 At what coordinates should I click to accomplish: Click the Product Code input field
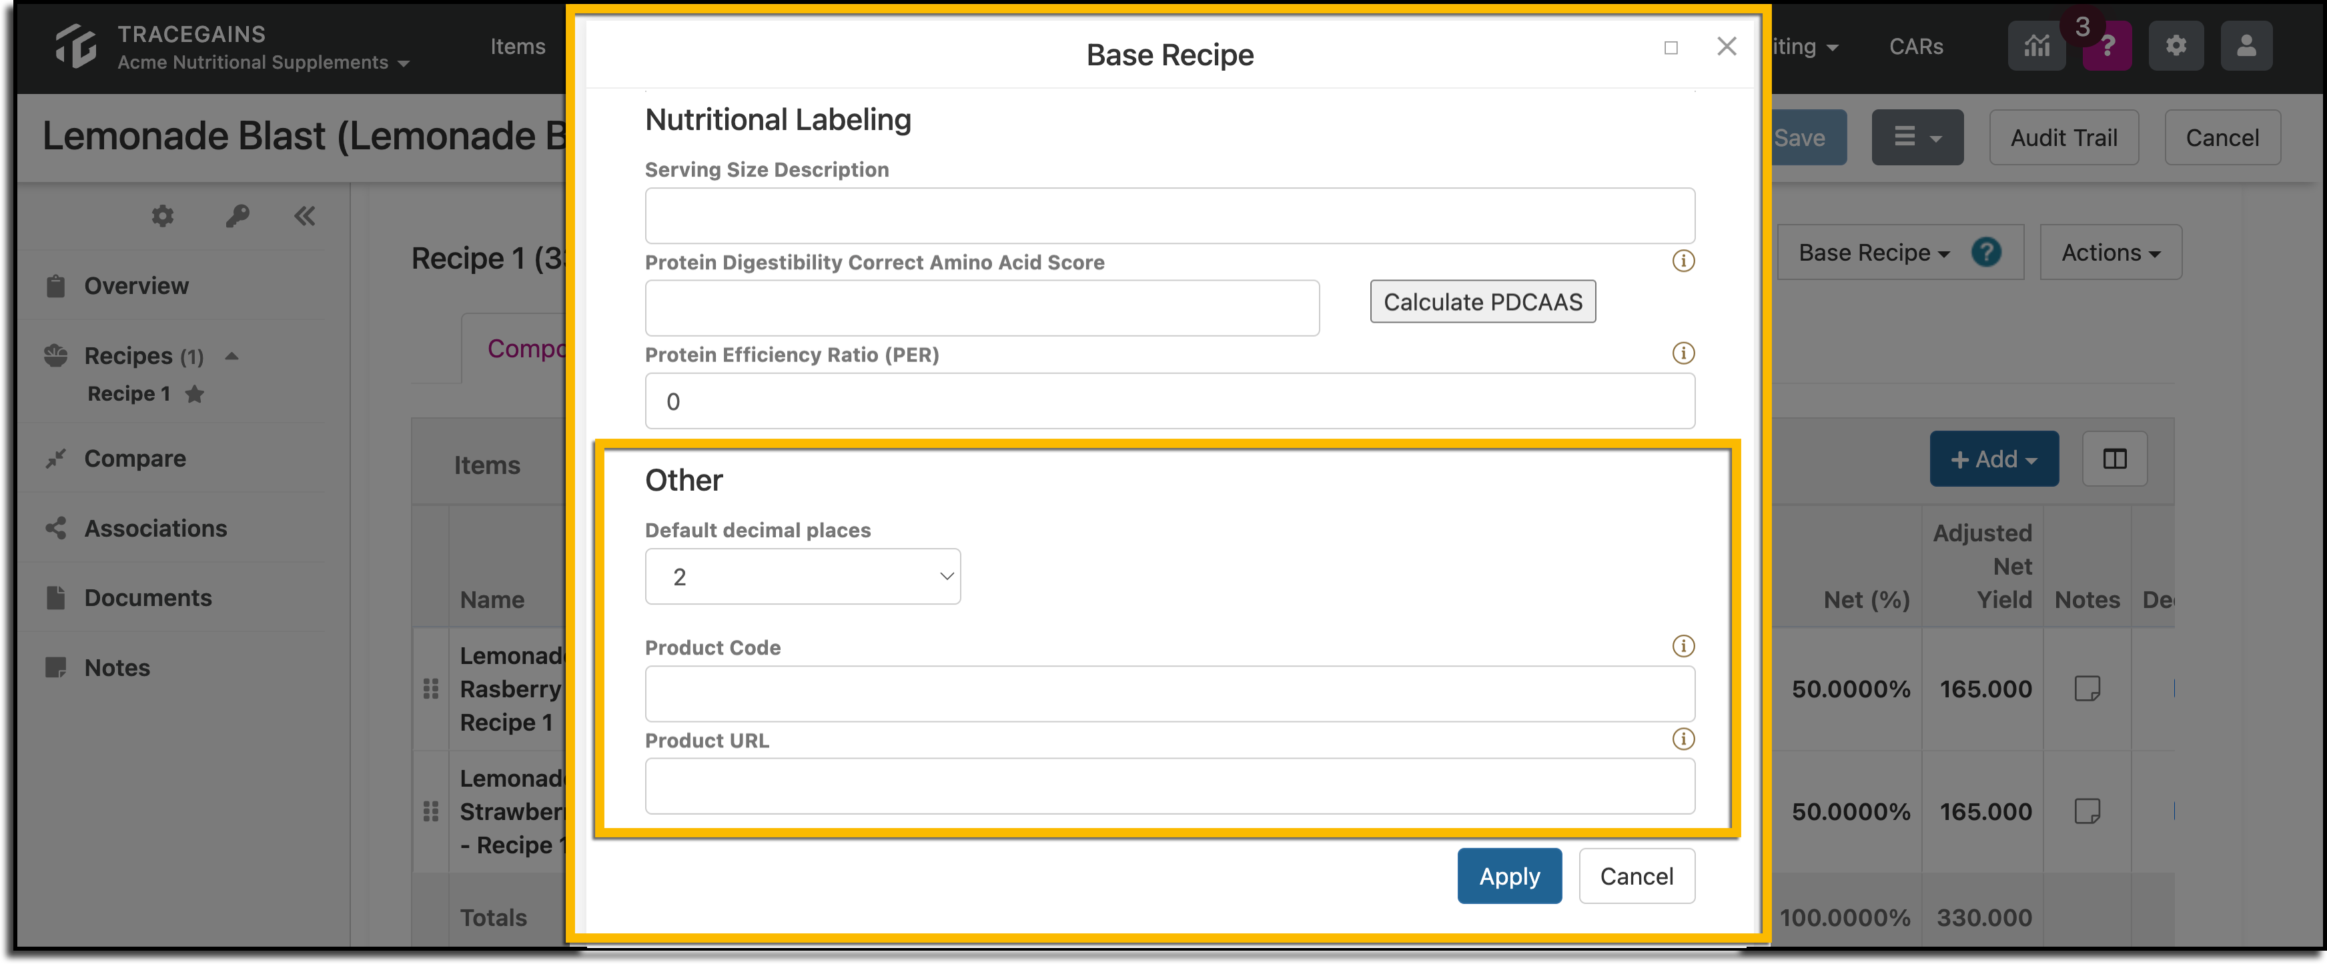(x=1169, y=693)
